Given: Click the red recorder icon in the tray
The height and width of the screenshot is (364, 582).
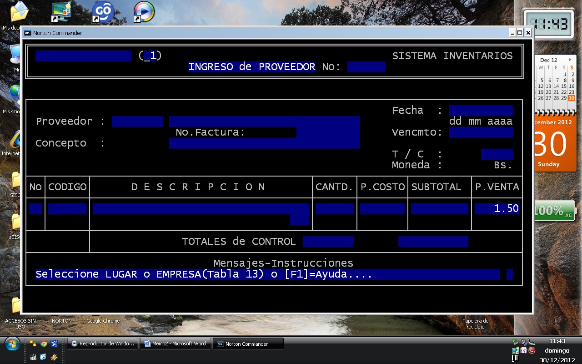Looking at the screenshot, I should (532, 350).
